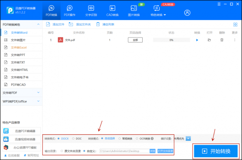Select 文件转电子书 in sidebar
242x160 pixels.
coord(22,77)
